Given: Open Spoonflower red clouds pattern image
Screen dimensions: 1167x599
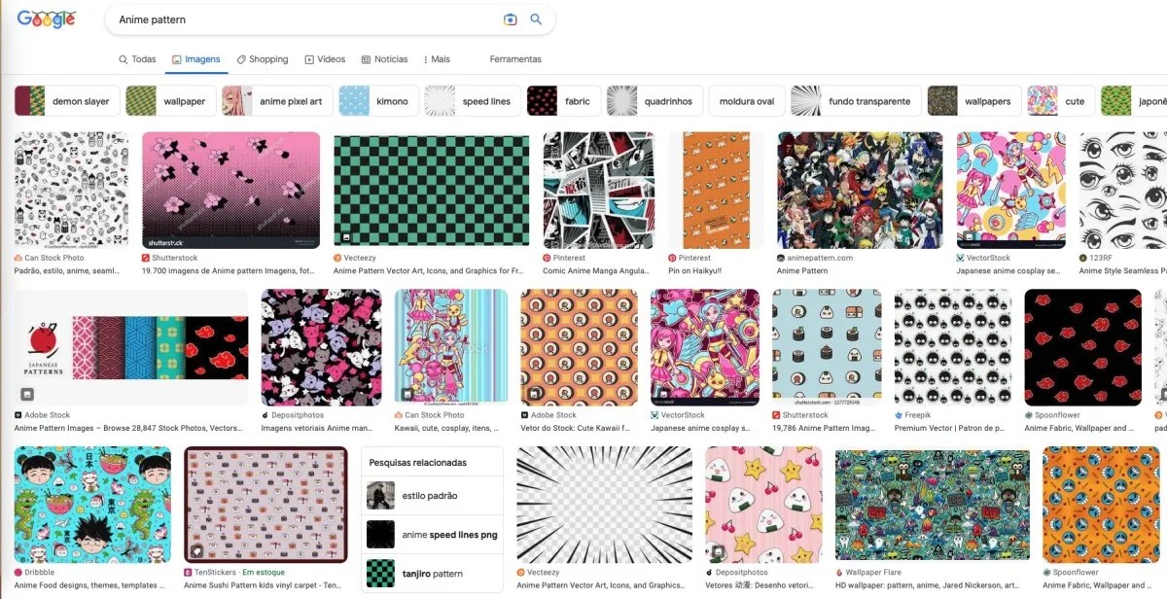Looking at the screenshot, I should 1082,347.
